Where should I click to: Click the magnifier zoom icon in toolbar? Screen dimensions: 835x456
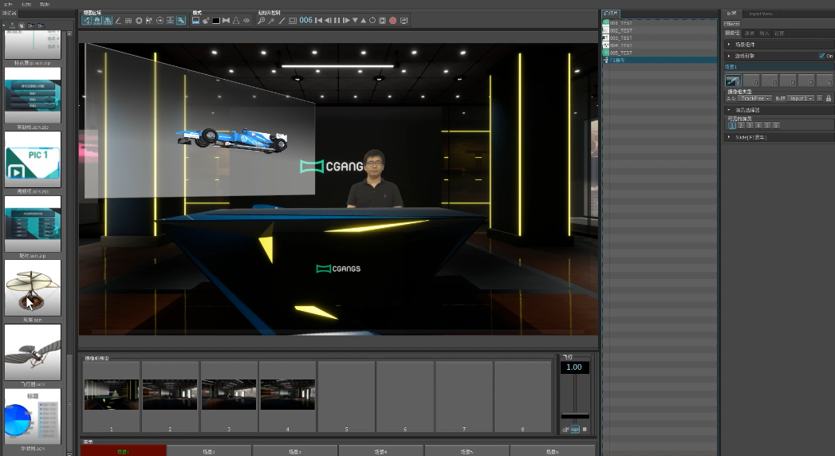point(261,20)
